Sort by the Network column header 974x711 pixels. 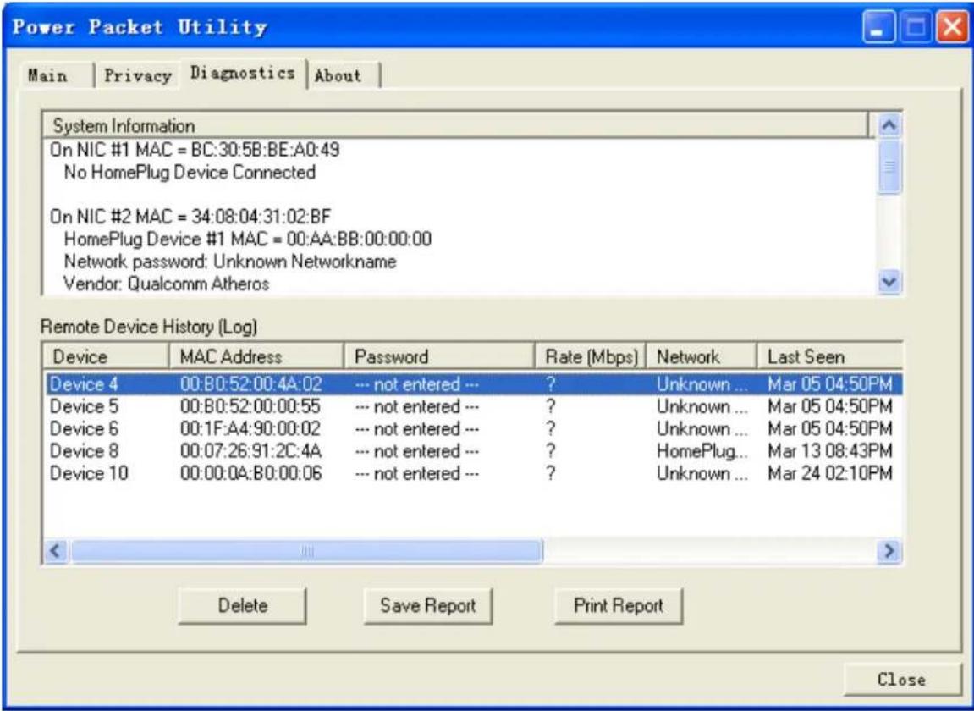click(x=702, y=356)
